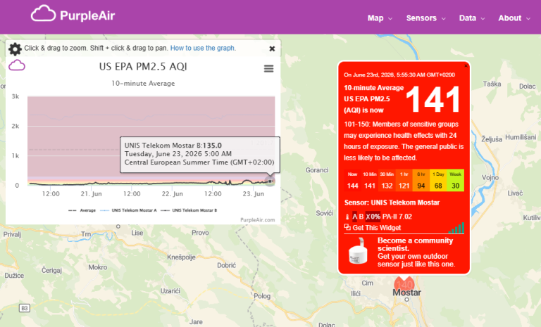Open the Data dropdown menu

[x=472, y=18]
